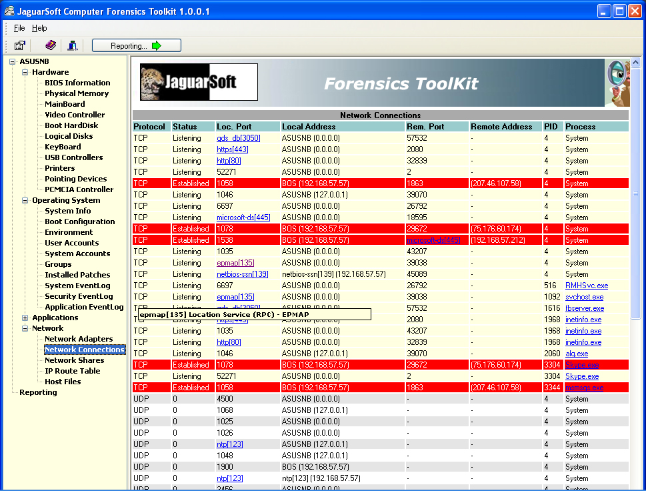Click the https[443] link in the System row
This screenshot has width=646, height=491.
pyautogui.click(x=233, y=149)
